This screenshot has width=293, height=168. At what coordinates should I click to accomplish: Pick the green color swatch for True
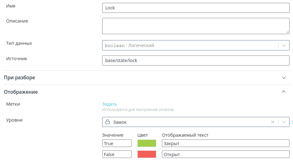[x=147, y=143]
